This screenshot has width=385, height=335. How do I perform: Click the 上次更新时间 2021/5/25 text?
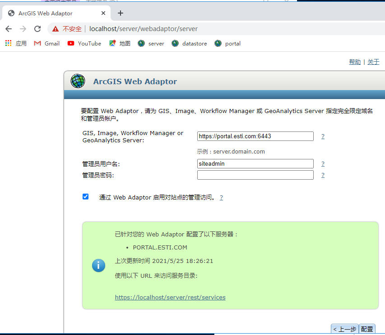pos(164,261)
